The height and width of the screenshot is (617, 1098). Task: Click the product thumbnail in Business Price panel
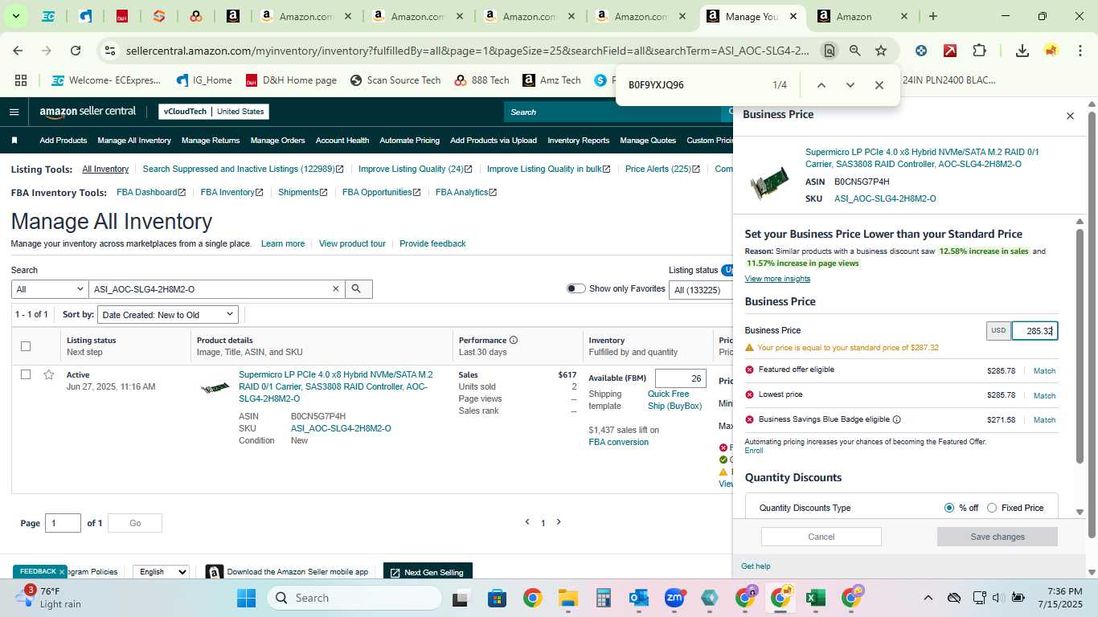(x=769, y=182)
